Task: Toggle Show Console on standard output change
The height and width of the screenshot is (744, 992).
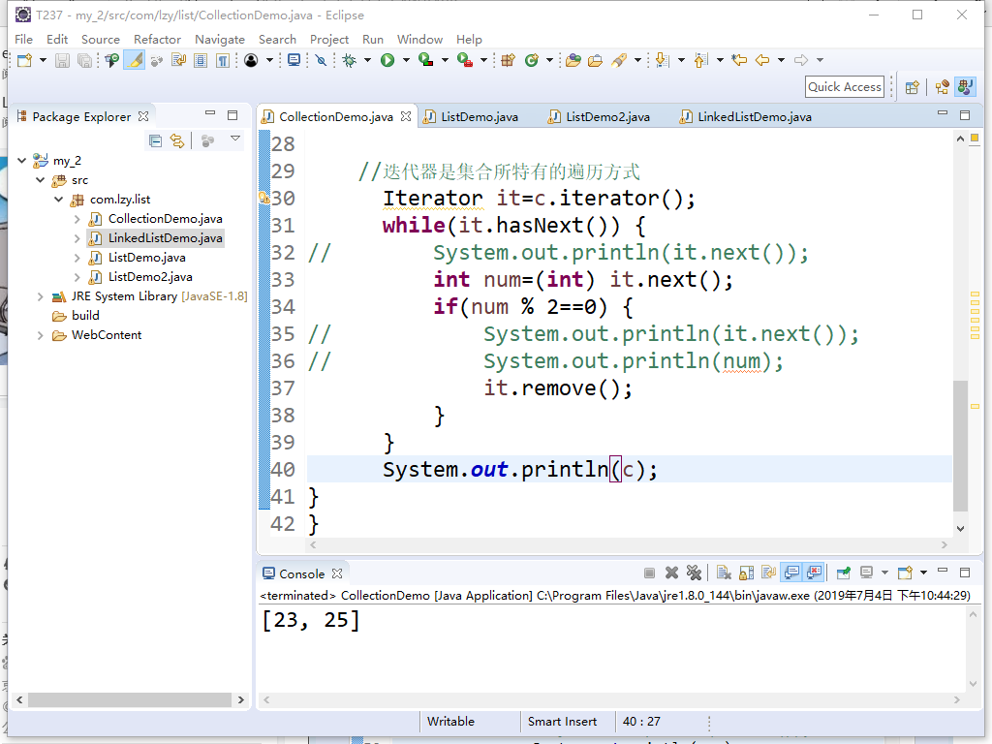Action: [791, 573]
